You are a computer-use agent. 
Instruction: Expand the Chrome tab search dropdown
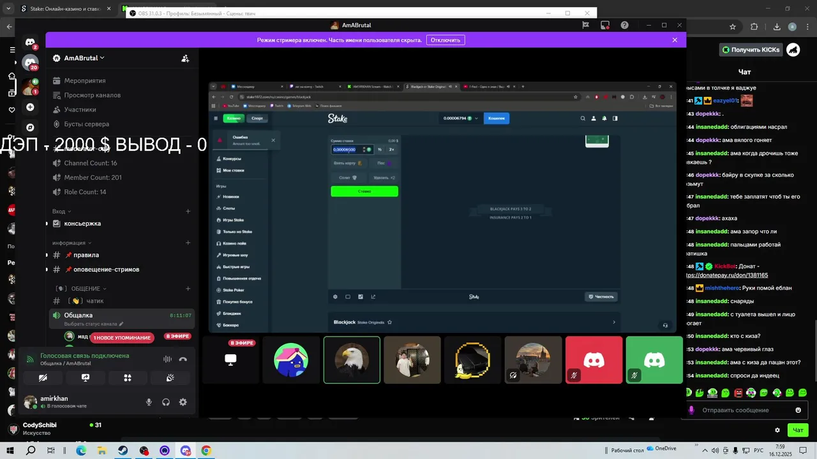(8, 9)
